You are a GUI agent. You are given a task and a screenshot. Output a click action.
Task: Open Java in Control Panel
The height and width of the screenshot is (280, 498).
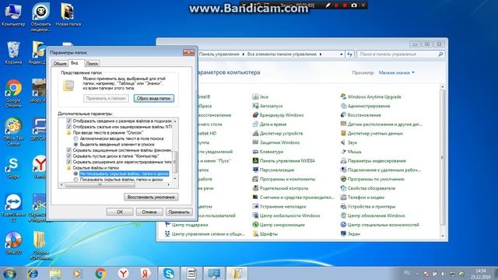pos(261,96)
